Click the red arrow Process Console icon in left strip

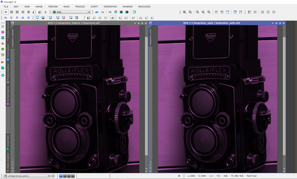(3, 62)
